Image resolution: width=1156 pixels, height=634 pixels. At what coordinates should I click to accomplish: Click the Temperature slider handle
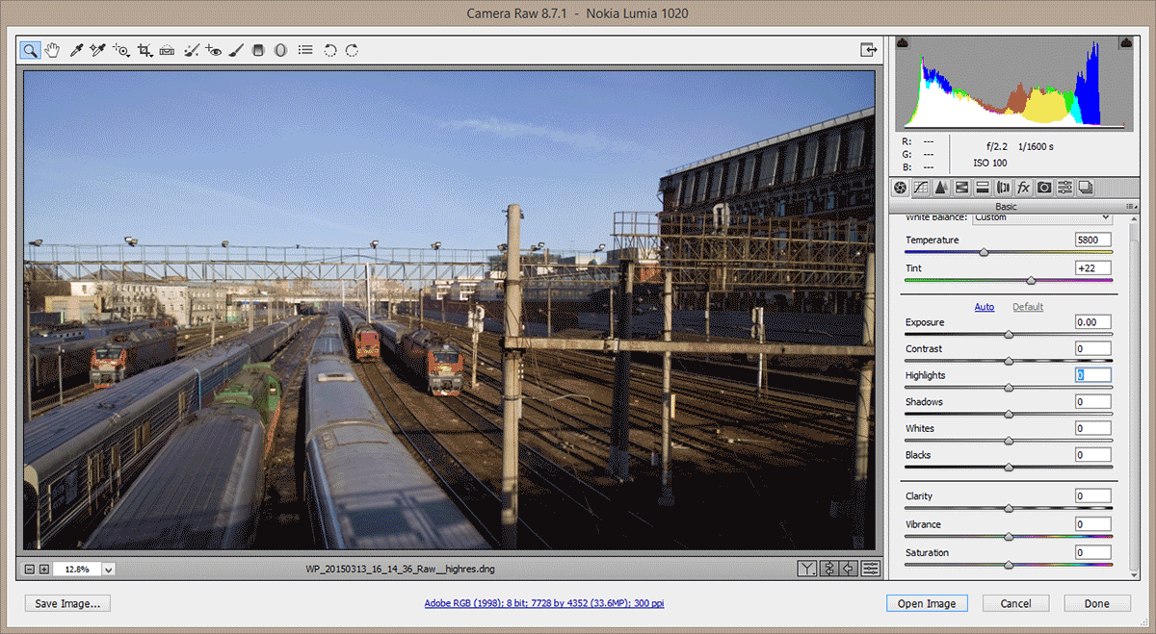pos(984,252)
